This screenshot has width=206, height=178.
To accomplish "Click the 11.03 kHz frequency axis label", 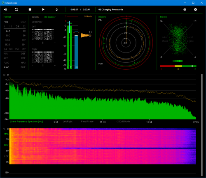I will [103, 122].
